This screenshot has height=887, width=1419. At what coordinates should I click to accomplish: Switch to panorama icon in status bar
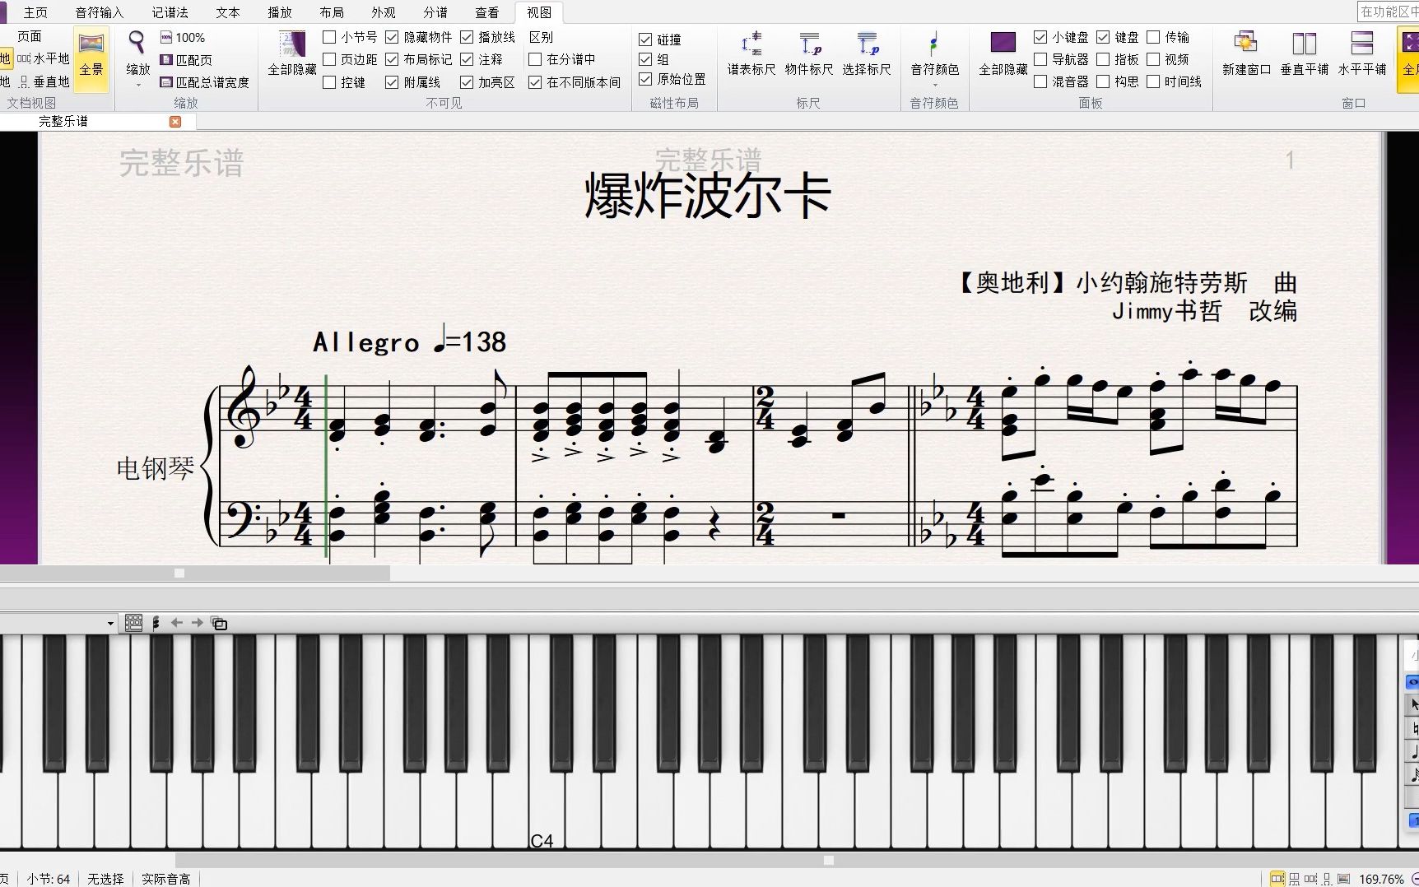coord(1344,879)
